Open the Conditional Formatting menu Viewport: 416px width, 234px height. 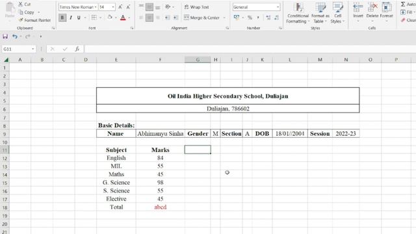point(298,13)
